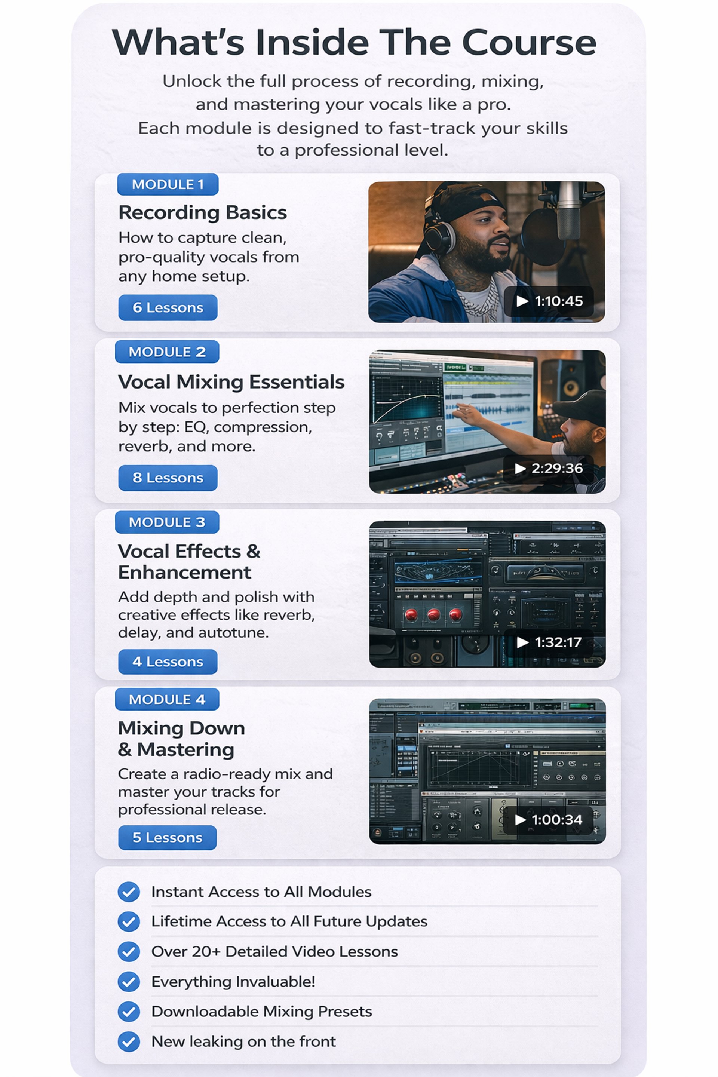Screen dimensions: 718x1077
Task: Open the rapper-at-microphone thumbnail
Action: (x=458, y=238)
